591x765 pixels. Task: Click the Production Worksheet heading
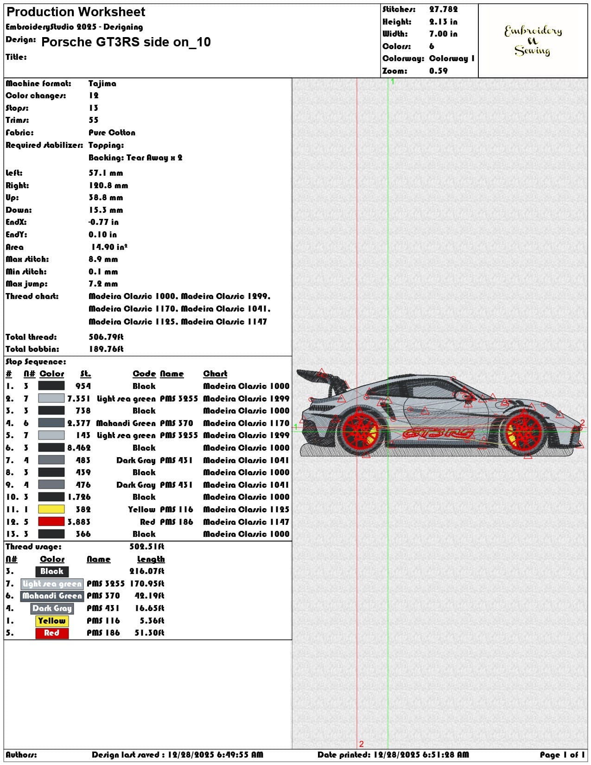(76, 12)
